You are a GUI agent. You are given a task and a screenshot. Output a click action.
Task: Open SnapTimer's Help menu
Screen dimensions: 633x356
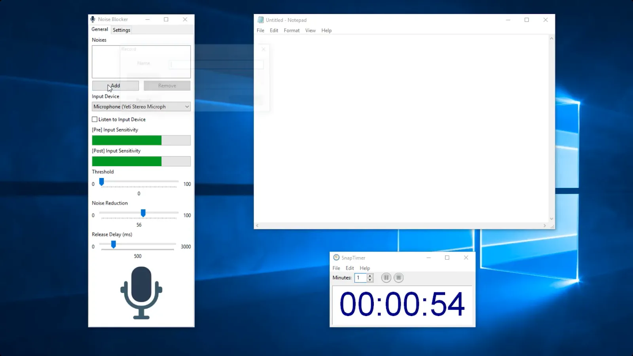365,268
